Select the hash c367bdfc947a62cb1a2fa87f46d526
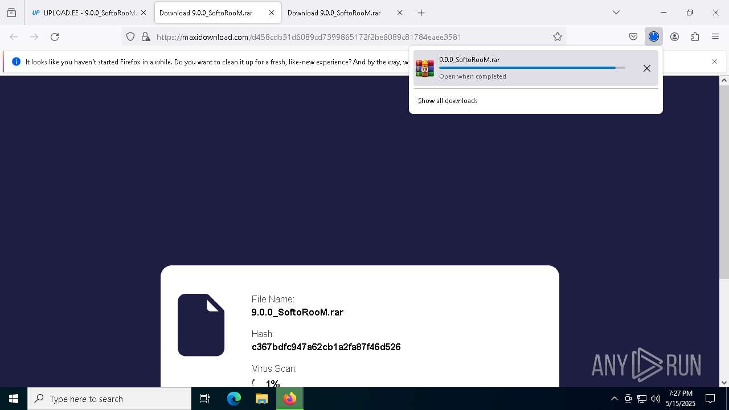Image resolution: width=729 pixels, height=410 pixels. (x=326, y=347)
